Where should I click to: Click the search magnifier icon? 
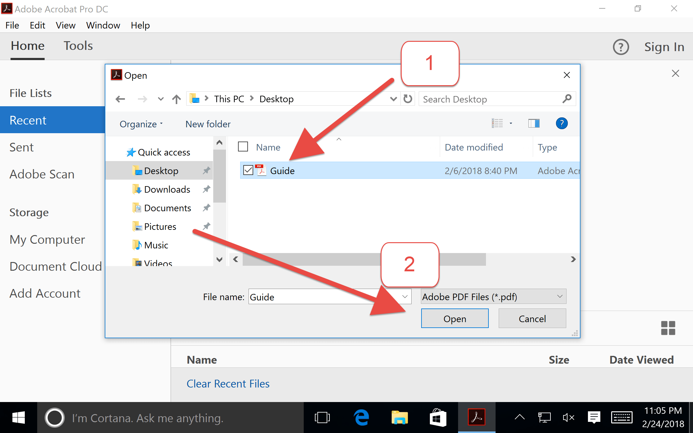[567, 99]
